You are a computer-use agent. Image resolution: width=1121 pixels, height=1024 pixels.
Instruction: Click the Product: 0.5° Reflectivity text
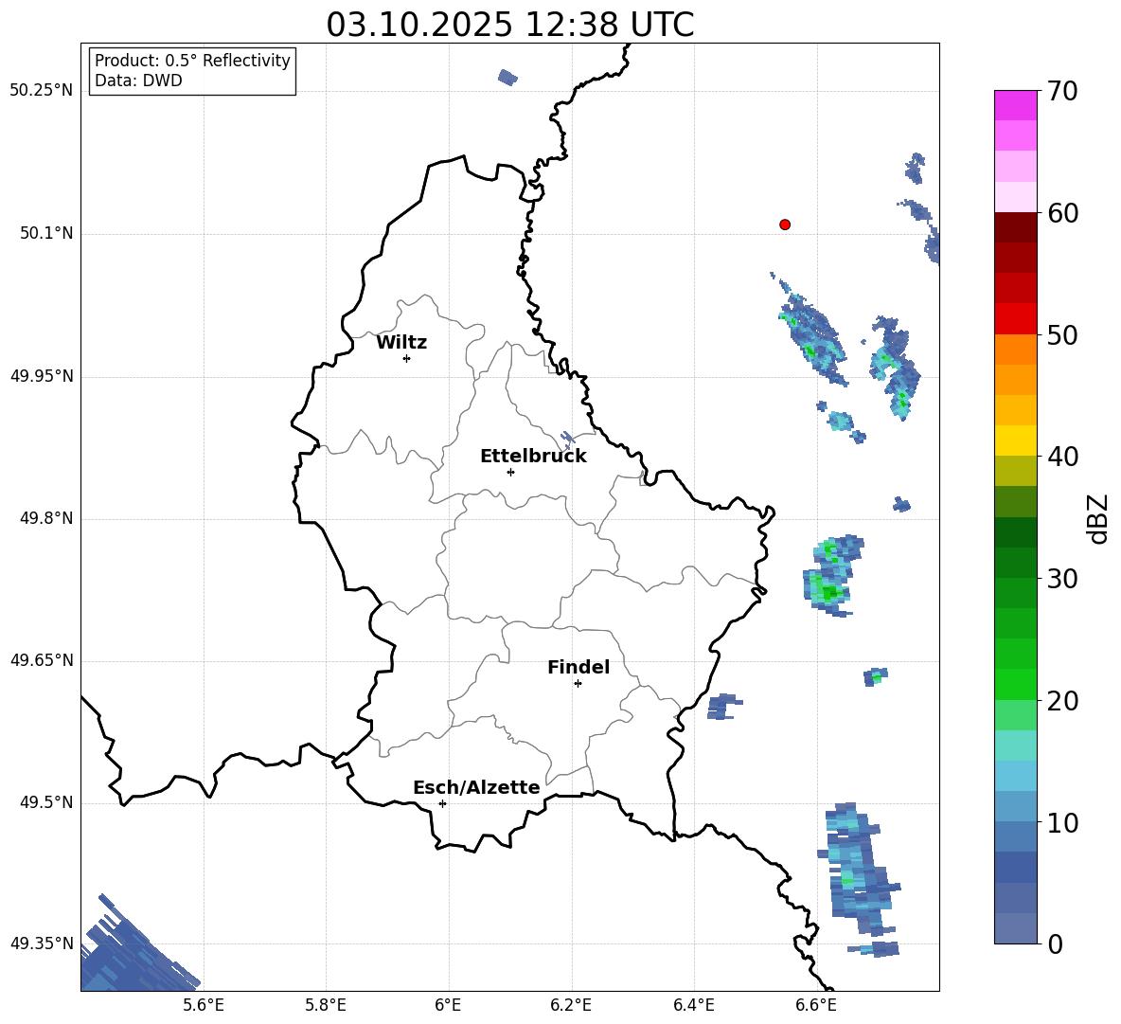[192, 61]
